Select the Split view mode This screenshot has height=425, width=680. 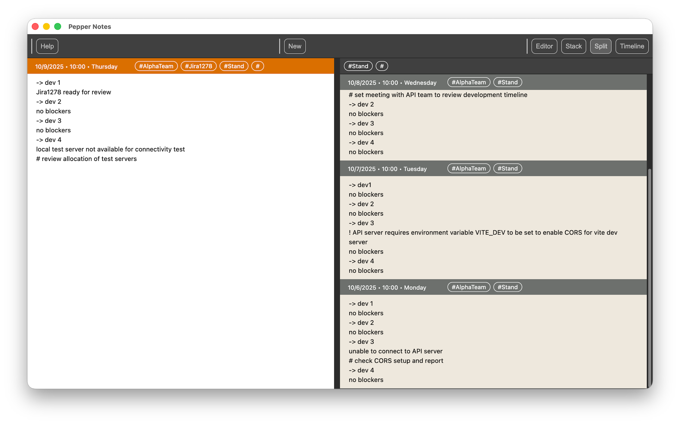[601, 46]
